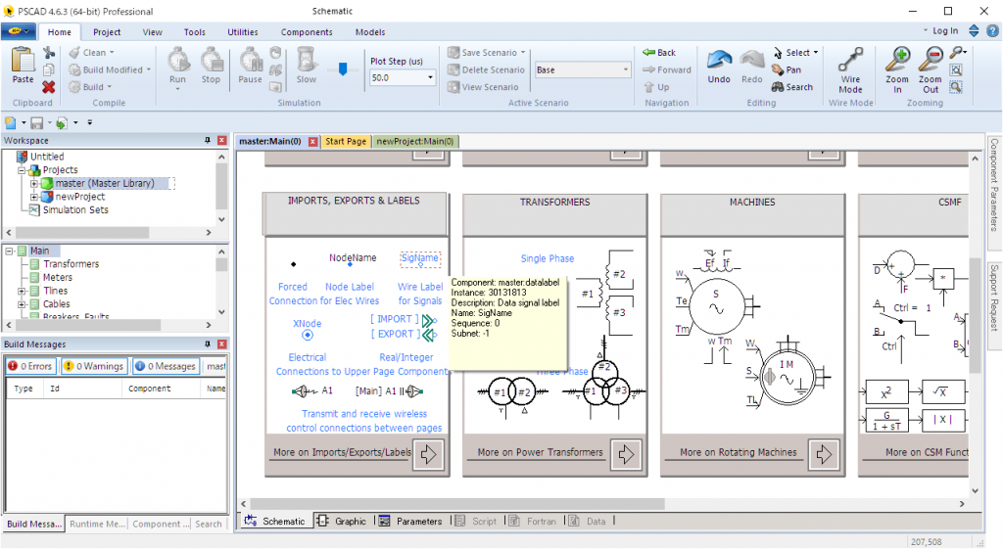1003x549 pixels.
Task: Click arrow icon beside More on Power Transformers
Action: click(626, 454)
